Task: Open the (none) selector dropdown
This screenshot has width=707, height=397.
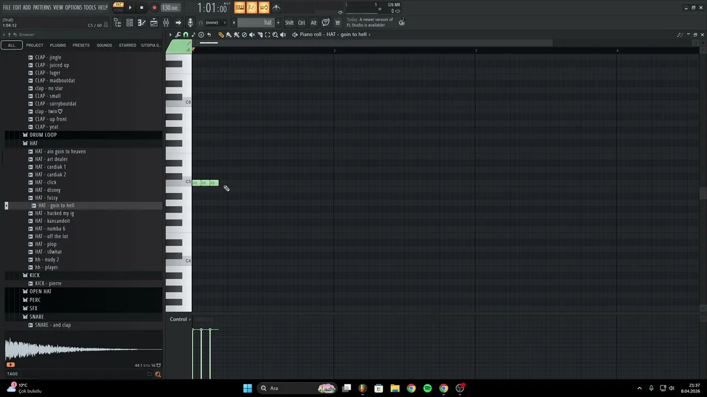Action: (215, 23)
